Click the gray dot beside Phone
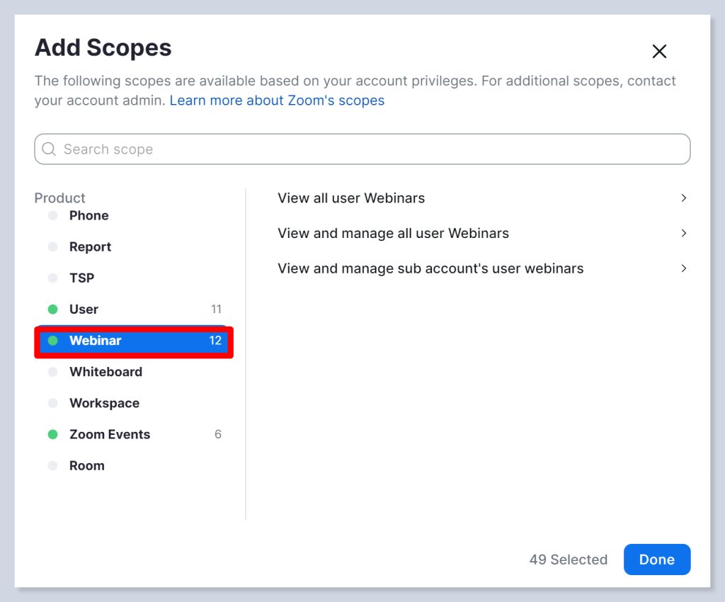725x602 pixels. pyautogui.click(x=52, y=216)
